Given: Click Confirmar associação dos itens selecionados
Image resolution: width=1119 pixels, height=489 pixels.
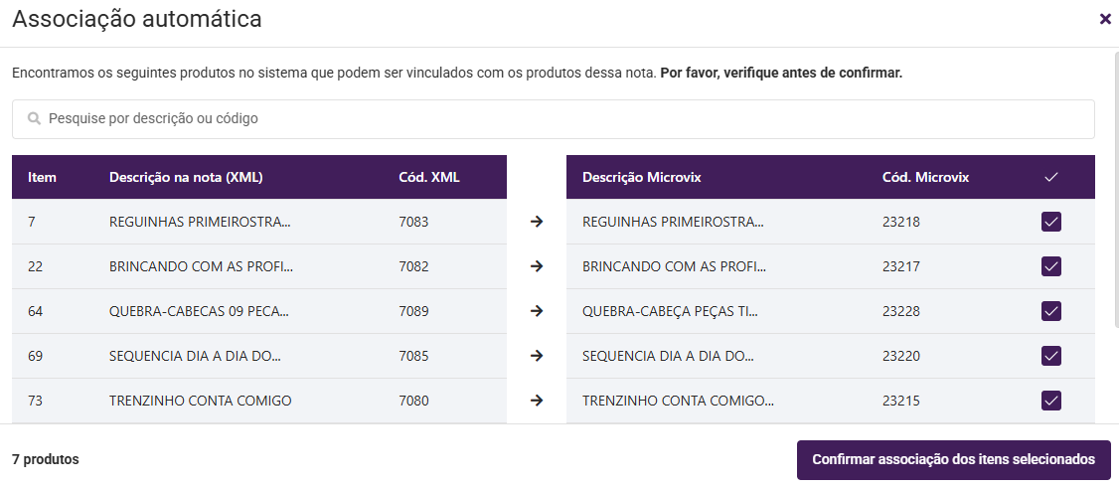Looking at the screenshot, I should [953, 460].
